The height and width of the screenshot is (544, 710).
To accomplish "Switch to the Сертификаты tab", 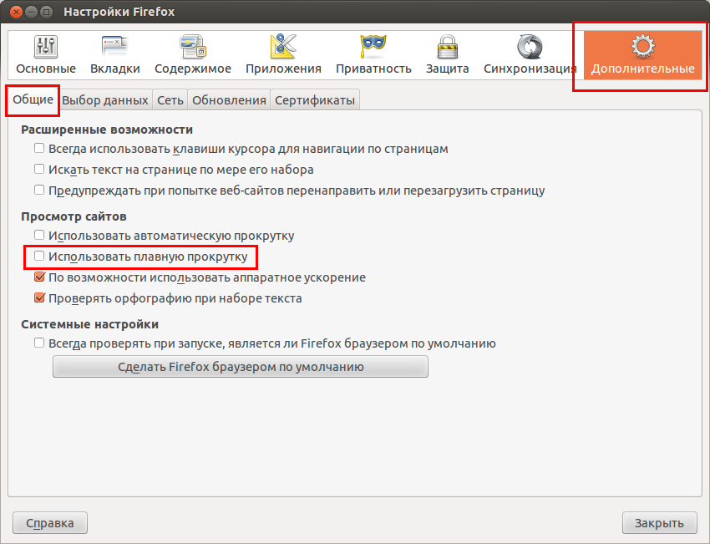I will [x=315, y=100].
